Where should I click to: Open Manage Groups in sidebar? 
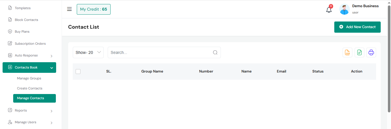(x=29, y=78)
